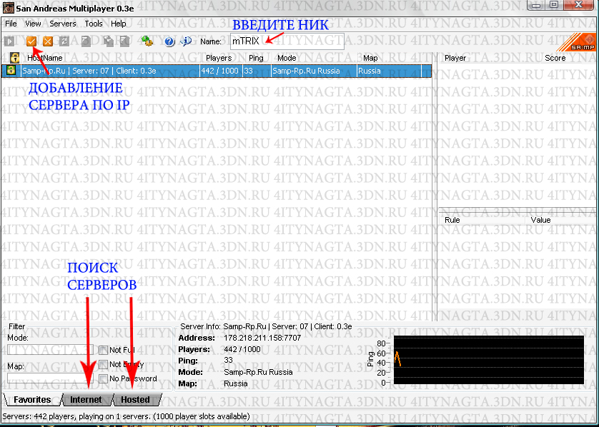
Task: Select the Samp-Rp.Ru Server 07 row
Action: pos(214,71)
